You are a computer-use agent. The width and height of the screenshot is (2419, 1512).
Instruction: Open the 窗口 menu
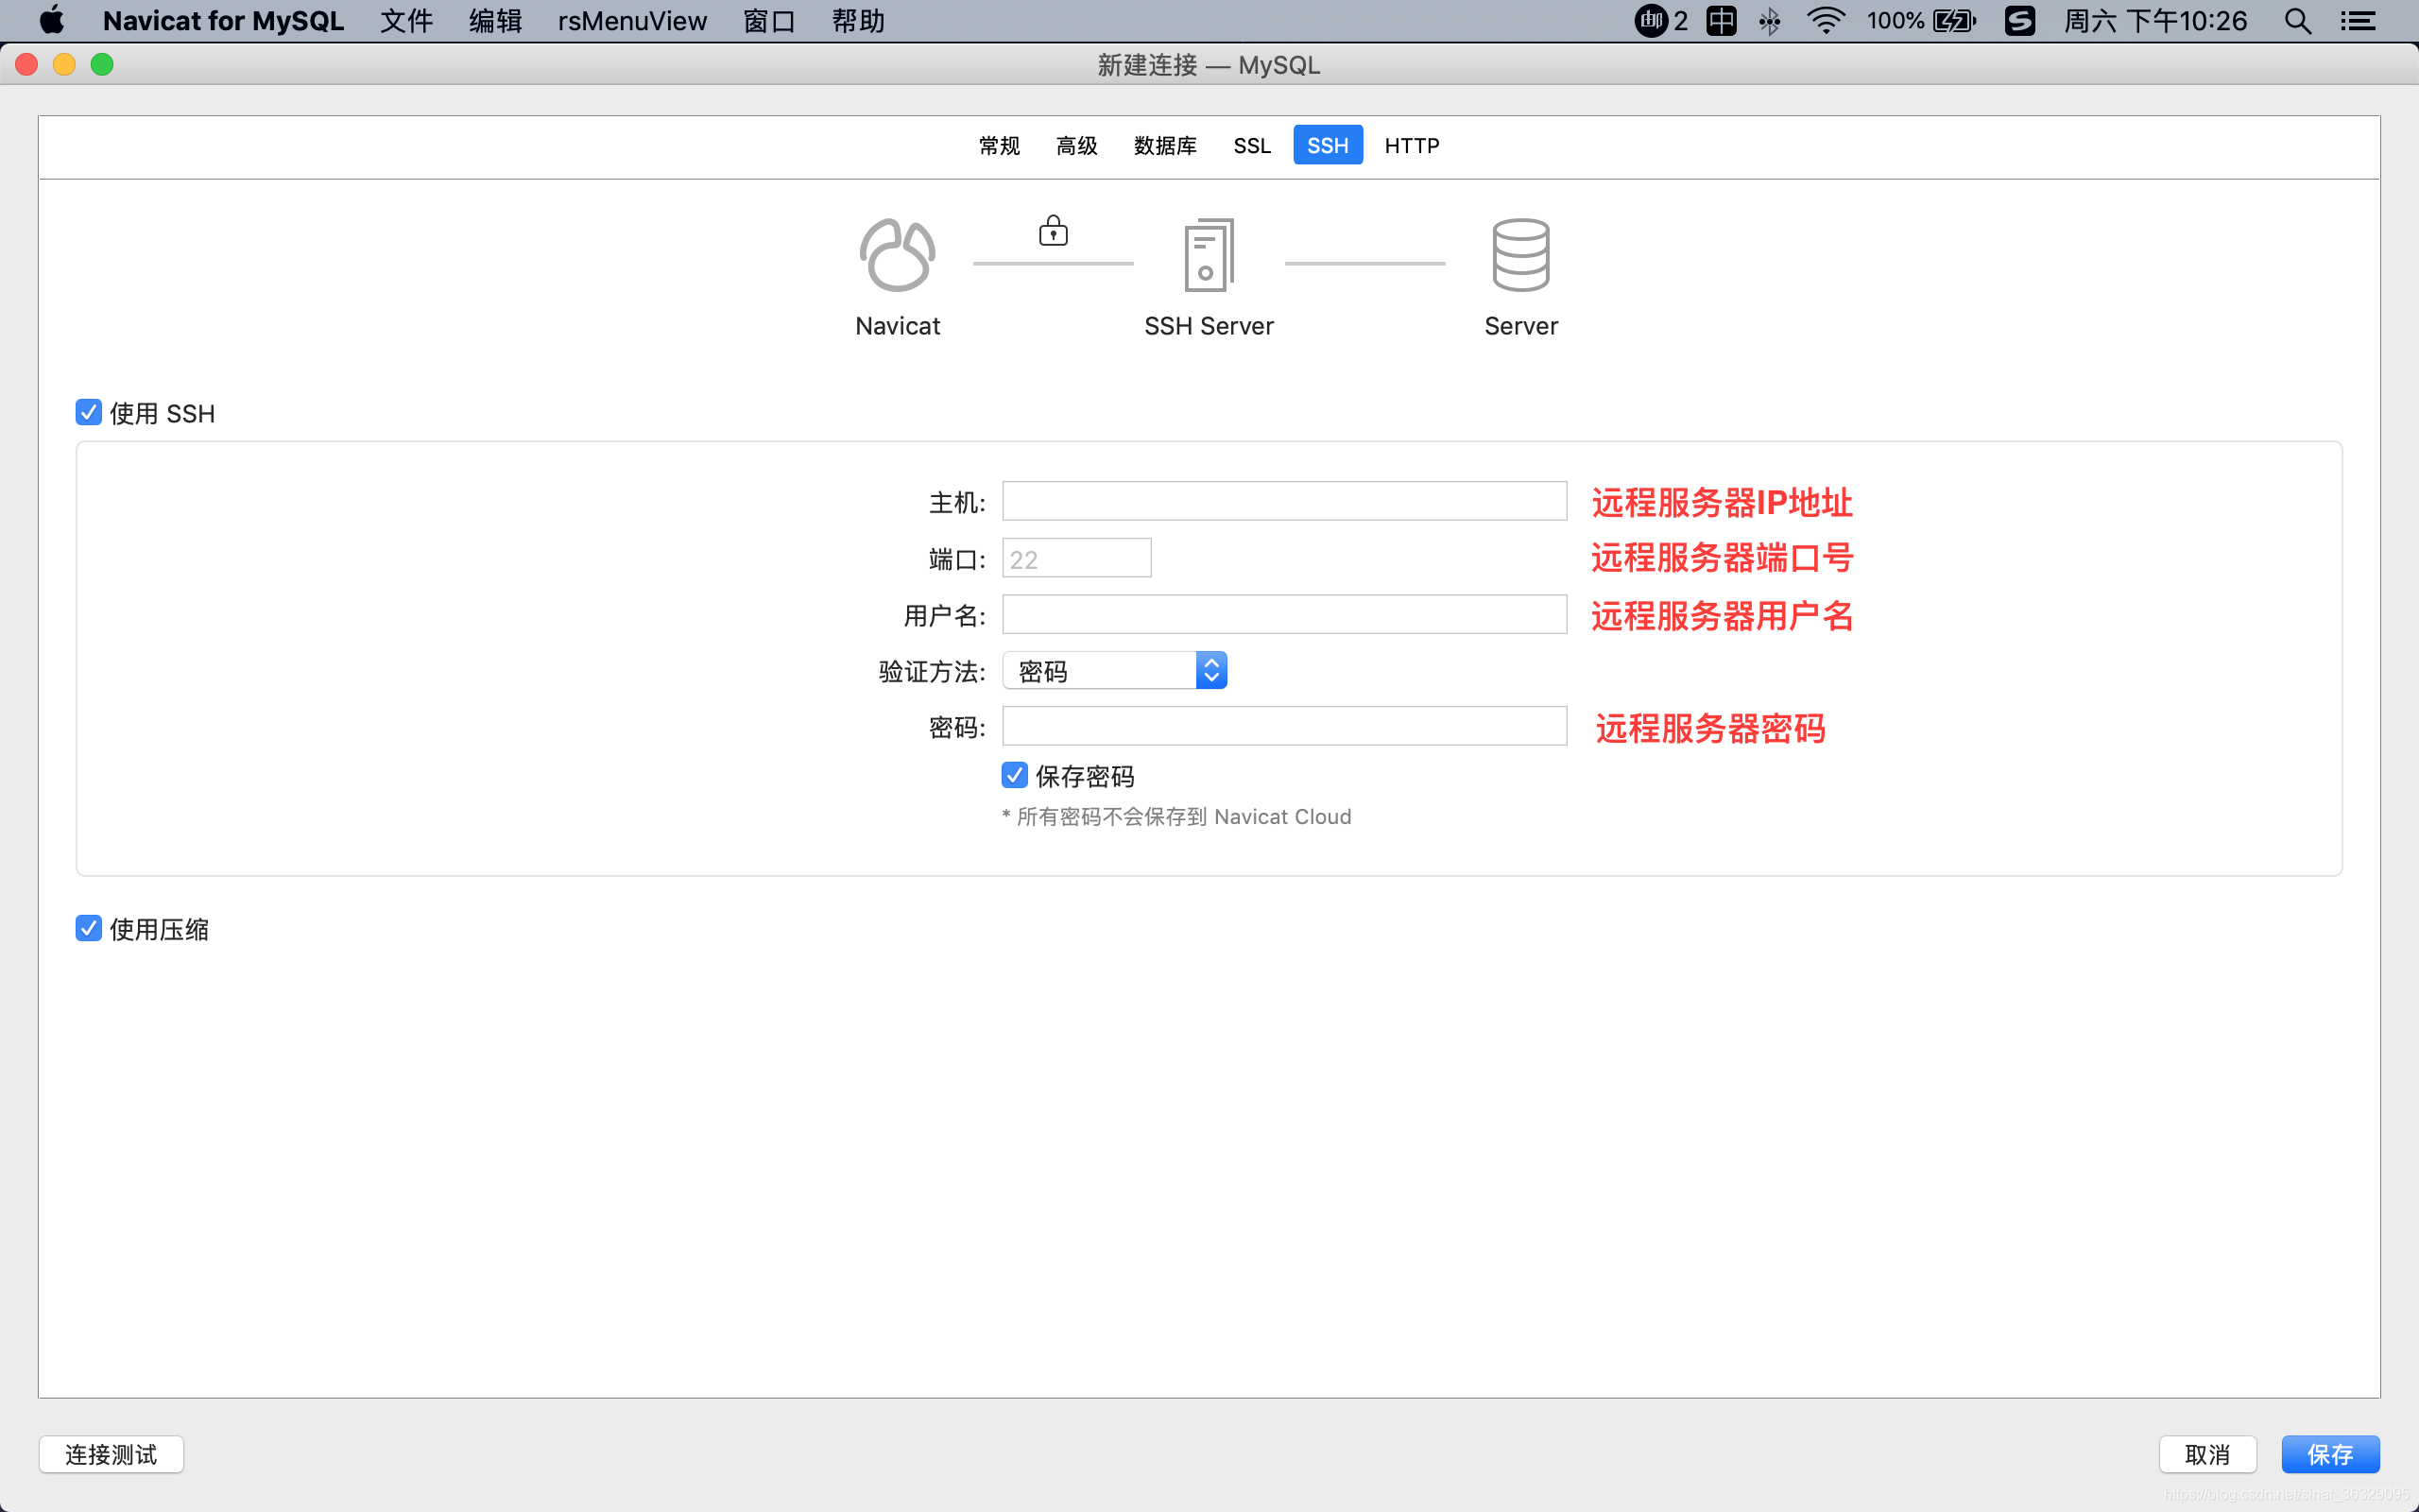click(770, 21)
